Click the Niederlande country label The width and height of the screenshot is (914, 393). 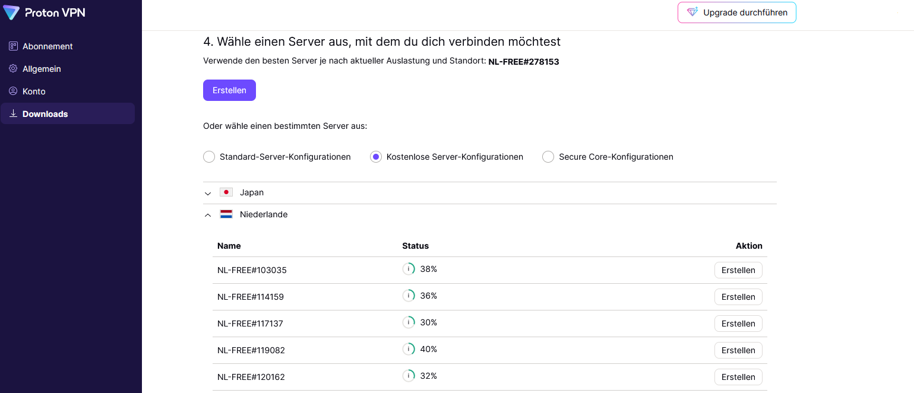pyautogui.click(x=264, y=214)
